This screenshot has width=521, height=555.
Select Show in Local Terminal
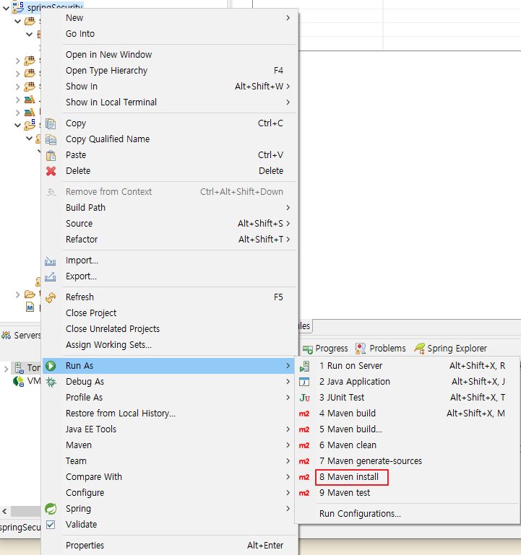(x=111, y=102)
